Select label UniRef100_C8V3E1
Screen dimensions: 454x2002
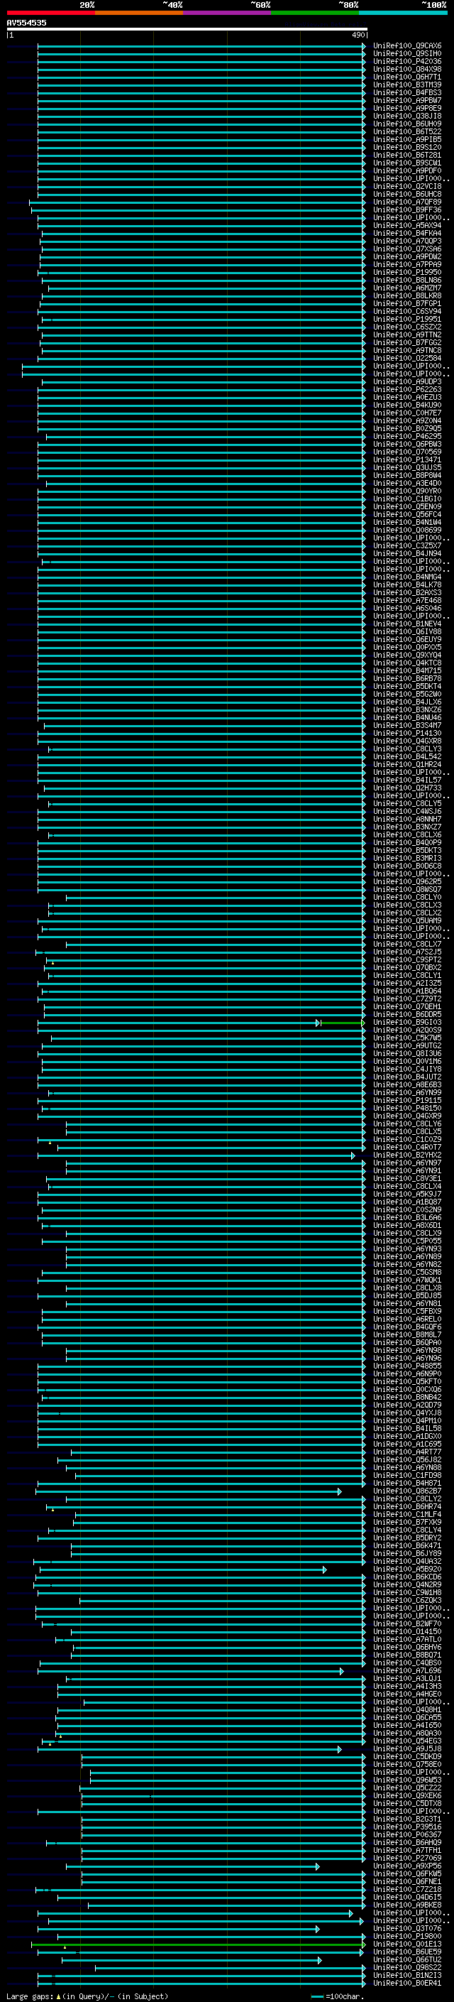[x=407, y=1178]
